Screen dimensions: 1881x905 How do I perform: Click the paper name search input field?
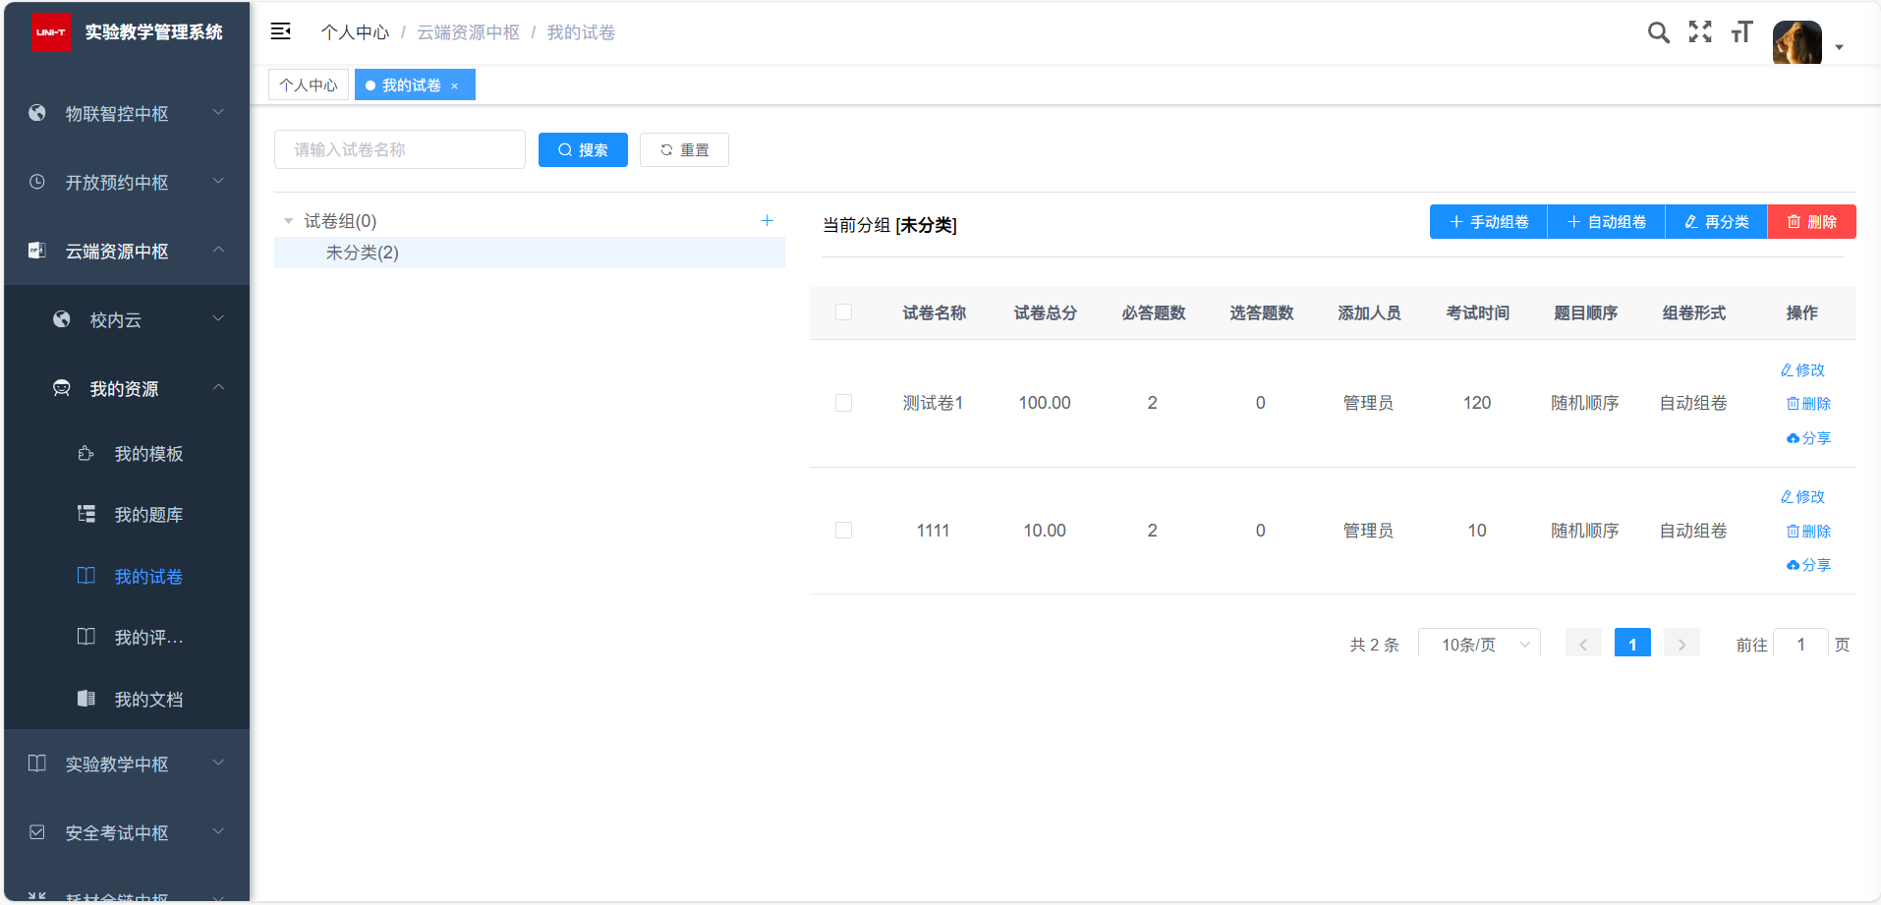click(x=399, y=150)
